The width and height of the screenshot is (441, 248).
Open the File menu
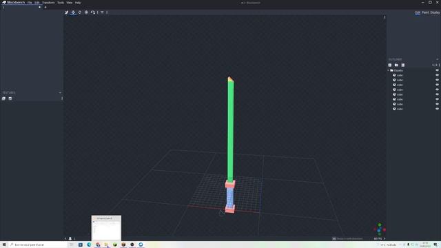(30, 3)
